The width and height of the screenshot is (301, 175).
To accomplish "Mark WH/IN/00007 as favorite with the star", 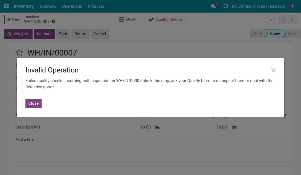I will [19, 52].
